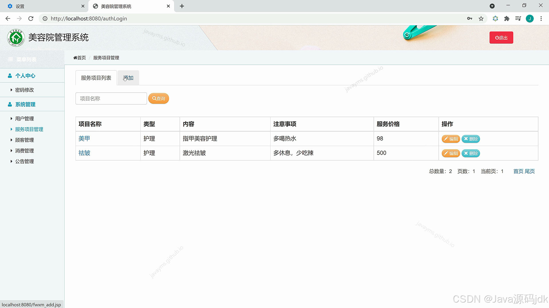
Task: Open the Chrome three-dot menu
Action: (x=541, y=19)
